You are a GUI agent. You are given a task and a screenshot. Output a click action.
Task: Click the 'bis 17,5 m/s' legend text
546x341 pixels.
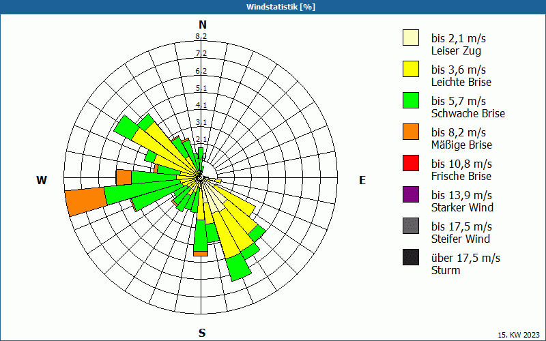pyautogui.click(x=461, y=226)
